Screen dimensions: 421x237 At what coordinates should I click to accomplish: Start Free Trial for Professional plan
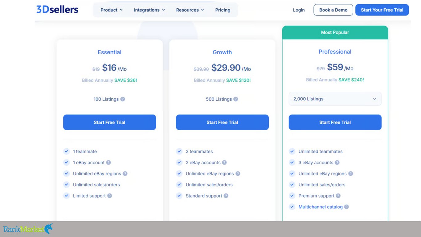click(x=335, y=122)
